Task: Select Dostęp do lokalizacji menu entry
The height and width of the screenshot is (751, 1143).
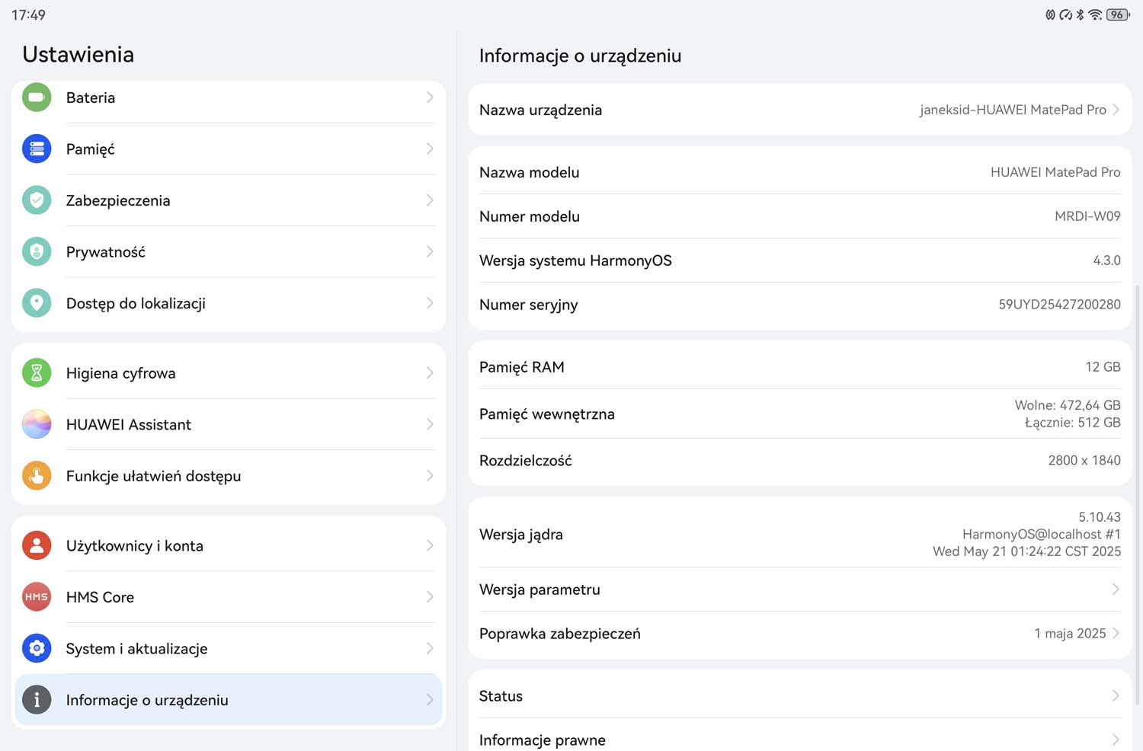Action: 229,303
